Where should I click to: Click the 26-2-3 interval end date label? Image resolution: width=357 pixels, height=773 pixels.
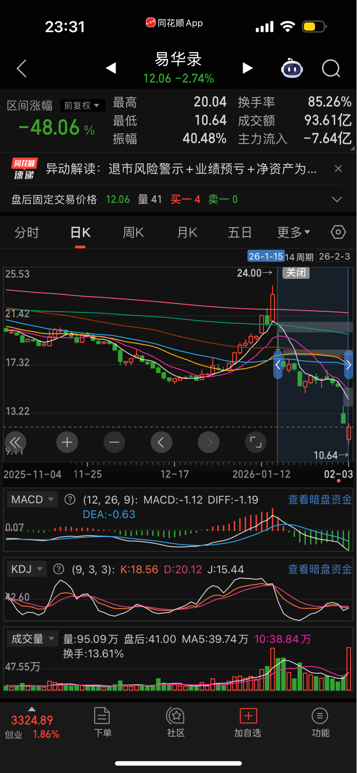(x=334, y=256)
